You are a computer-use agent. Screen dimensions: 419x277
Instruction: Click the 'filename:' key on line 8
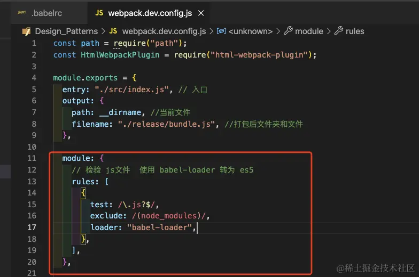click(92, 124)
